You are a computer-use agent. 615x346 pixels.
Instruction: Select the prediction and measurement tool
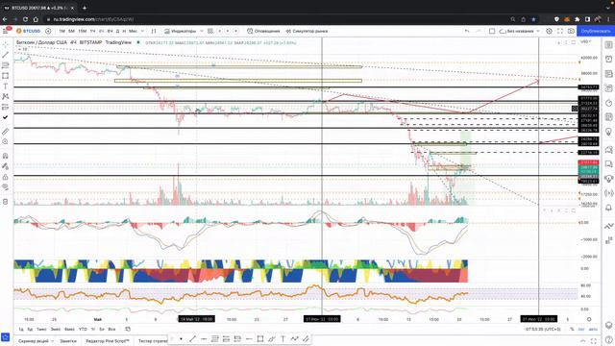click(6, 107)
